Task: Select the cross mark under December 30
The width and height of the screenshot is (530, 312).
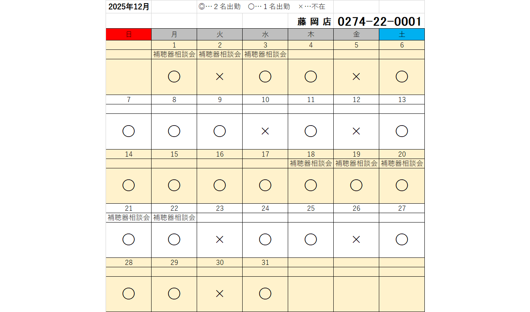Action: point(219,294)
